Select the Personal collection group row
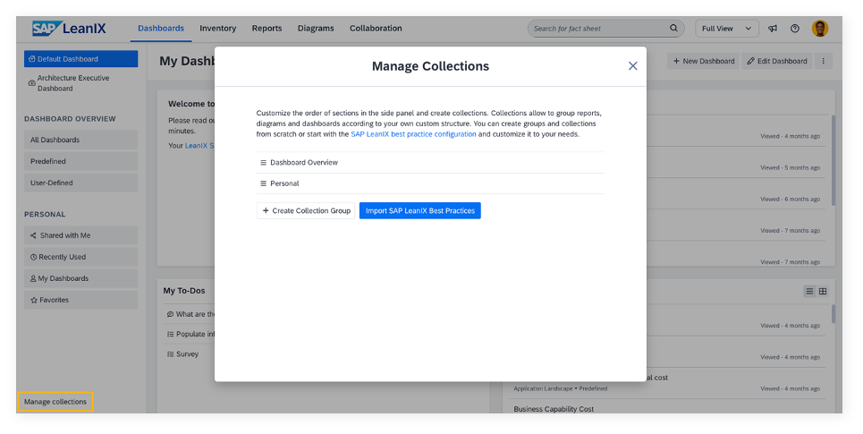 tap(430, 183)
